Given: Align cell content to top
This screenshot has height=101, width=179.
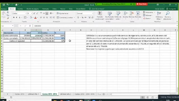Looking at the screenshot, I should pos(41,13).
